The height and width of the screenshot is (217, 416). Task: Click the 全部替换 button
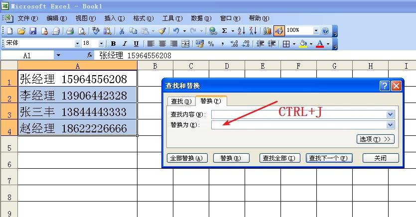(x=187, y=158)
